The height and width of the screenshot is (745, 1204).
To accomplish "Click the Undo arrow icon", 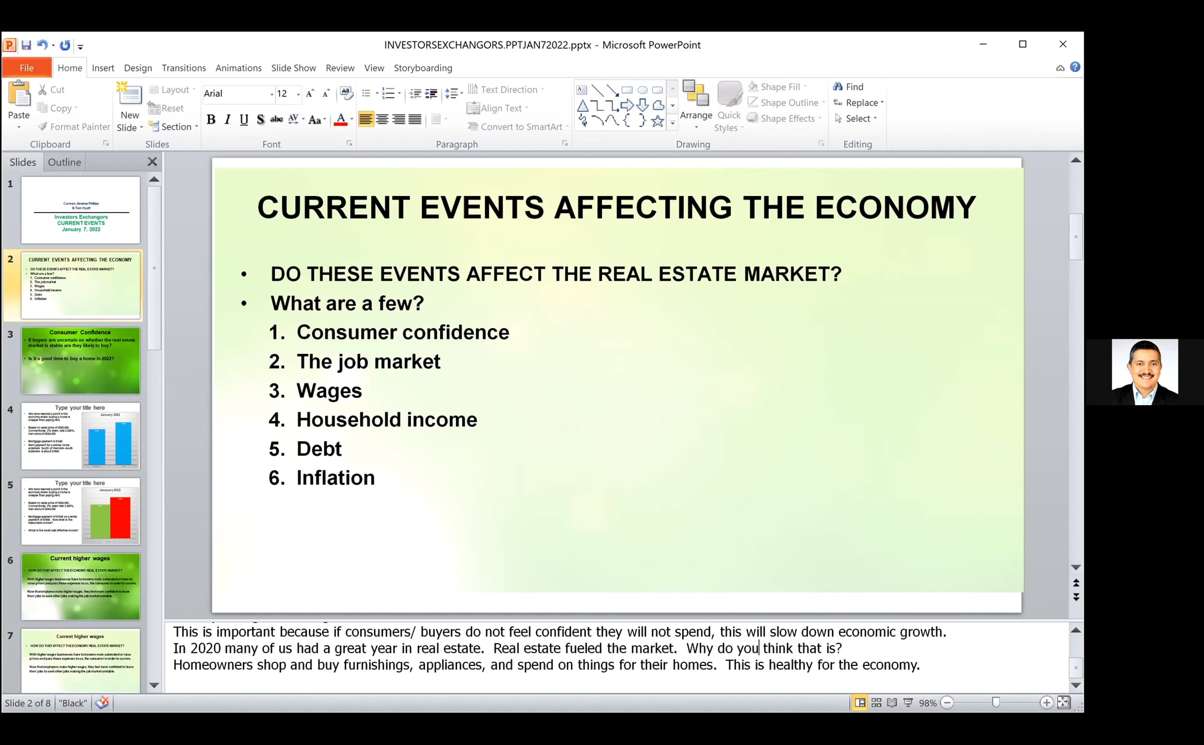I will coord(42,45).
